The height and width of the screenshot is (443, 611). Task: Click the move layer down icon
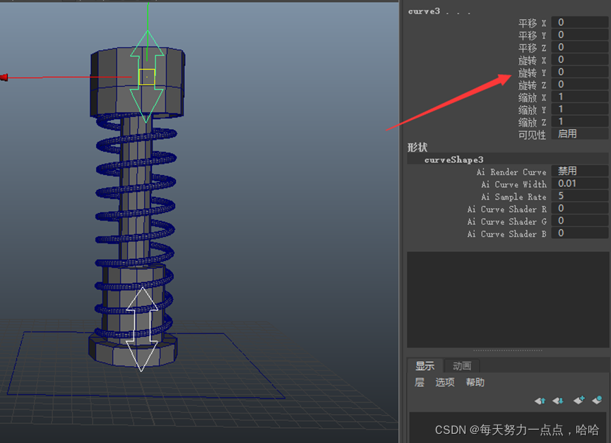click(x=558, y=401)
